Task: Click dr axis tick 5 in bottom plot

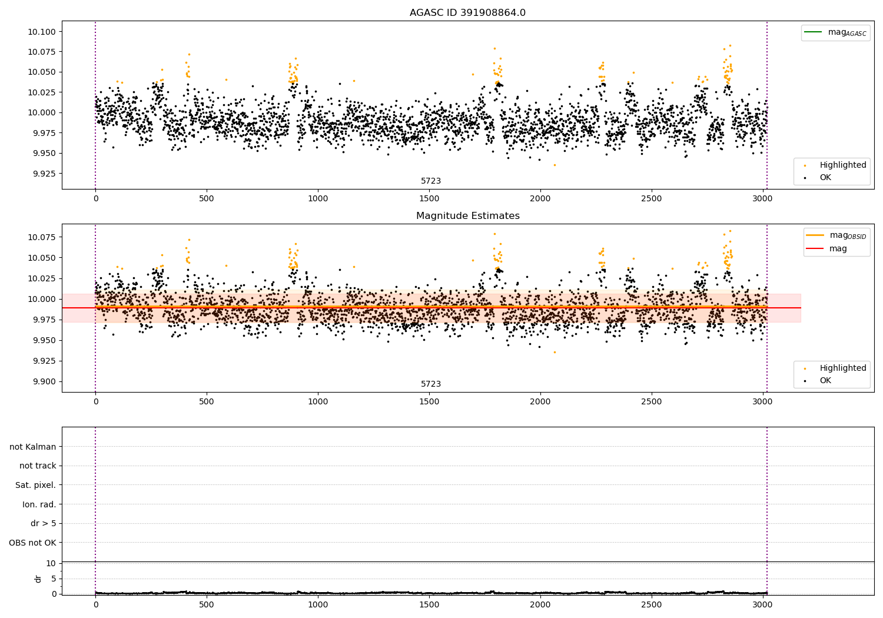Action: click(x=54, y=579)
